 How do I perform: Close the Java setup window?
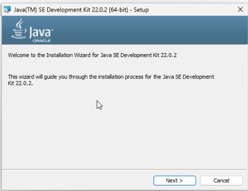pyautogui.click(x=240, y=10)
